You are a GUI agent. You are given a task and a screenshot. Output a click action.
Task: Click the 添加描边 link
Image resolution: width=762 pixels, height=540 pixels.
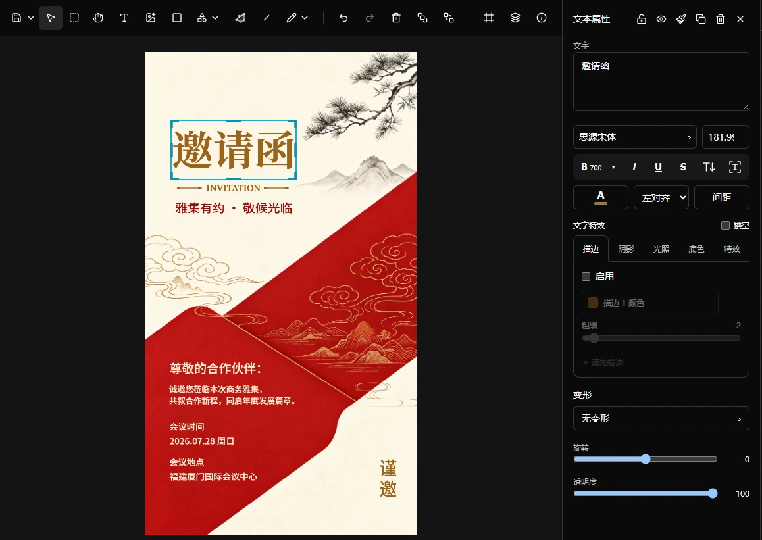[x=603, y=363]
